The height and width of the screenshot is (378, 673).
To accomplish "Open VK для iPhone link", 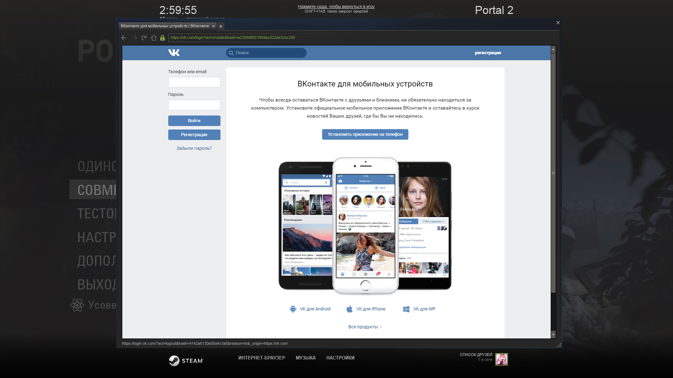I will pos(371,309).
